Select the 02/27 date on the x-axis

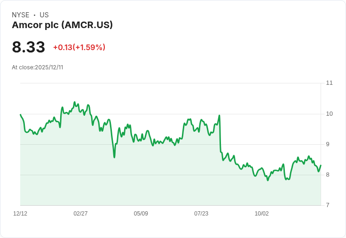tap(80, 214)
